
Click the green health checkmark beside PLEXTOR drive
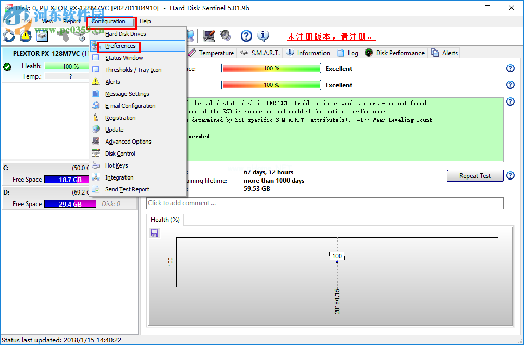(7, 66)
